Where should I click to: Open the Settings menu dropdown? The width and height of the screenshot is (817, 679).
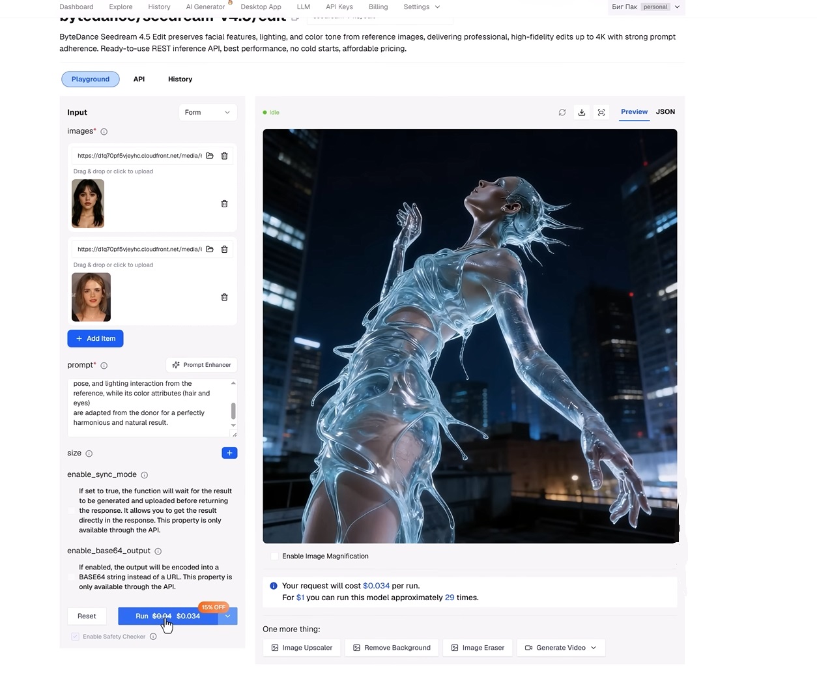tap(422, 7)
